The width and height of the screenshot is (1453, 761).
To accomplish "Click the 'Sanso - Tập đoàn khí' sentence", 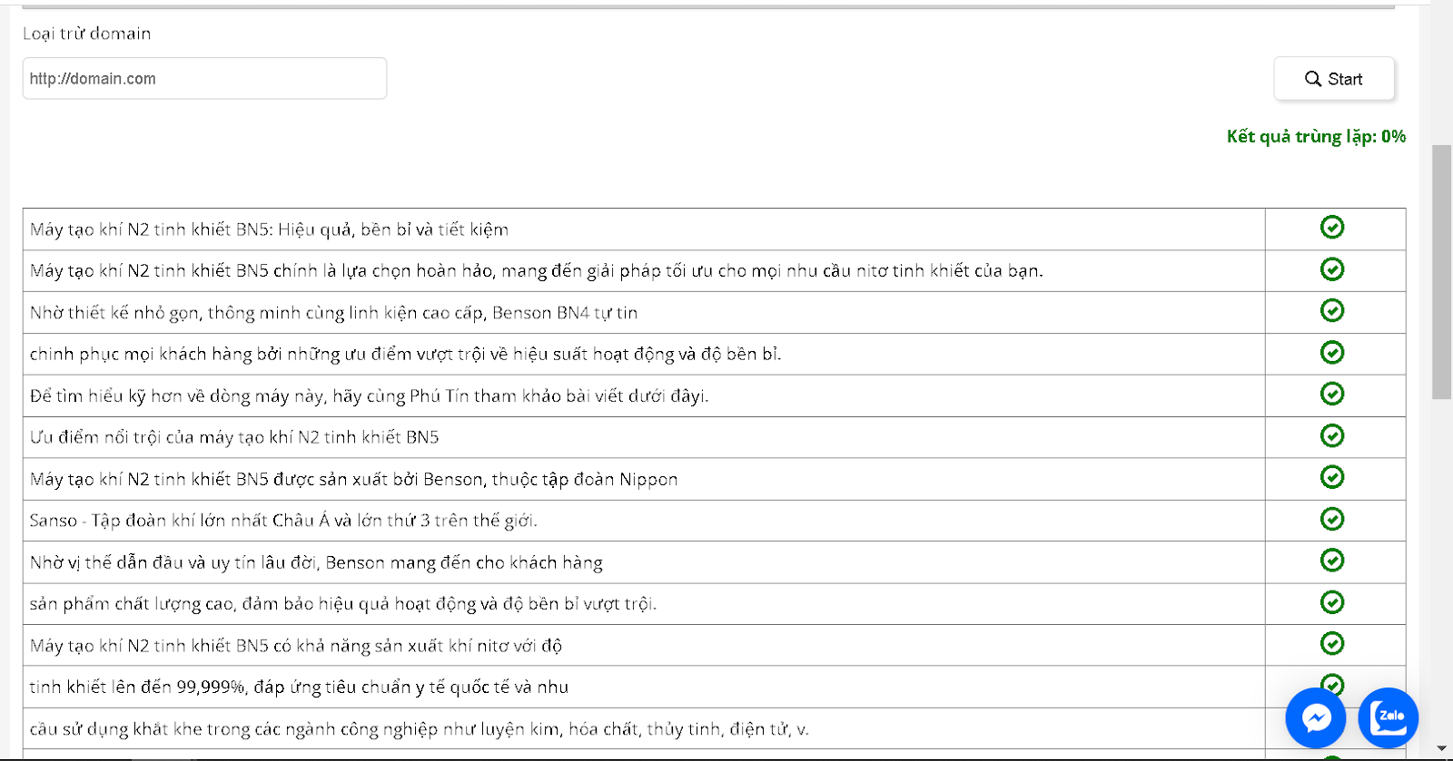I will [283, 521].
